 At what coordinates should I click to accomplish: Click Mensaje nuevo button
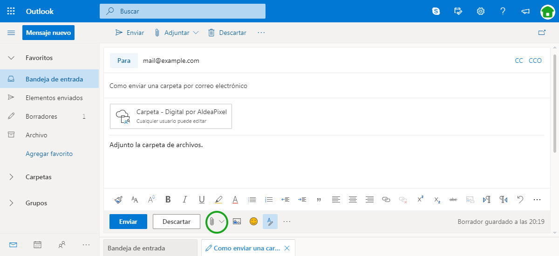[48, 33]
